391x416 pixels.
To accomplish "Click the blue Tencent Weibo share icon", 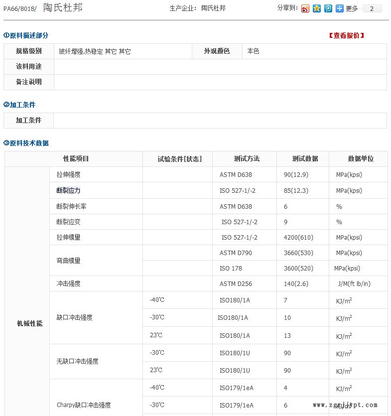I will tap(328, 8).
